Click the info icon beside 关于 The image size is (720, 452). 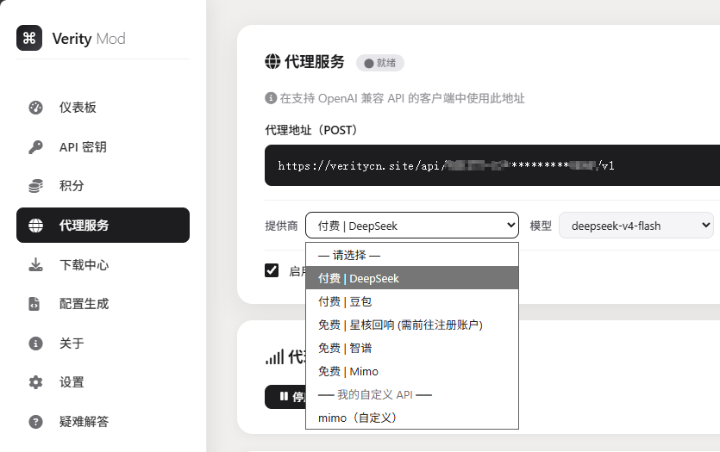(x=35, y=344)
